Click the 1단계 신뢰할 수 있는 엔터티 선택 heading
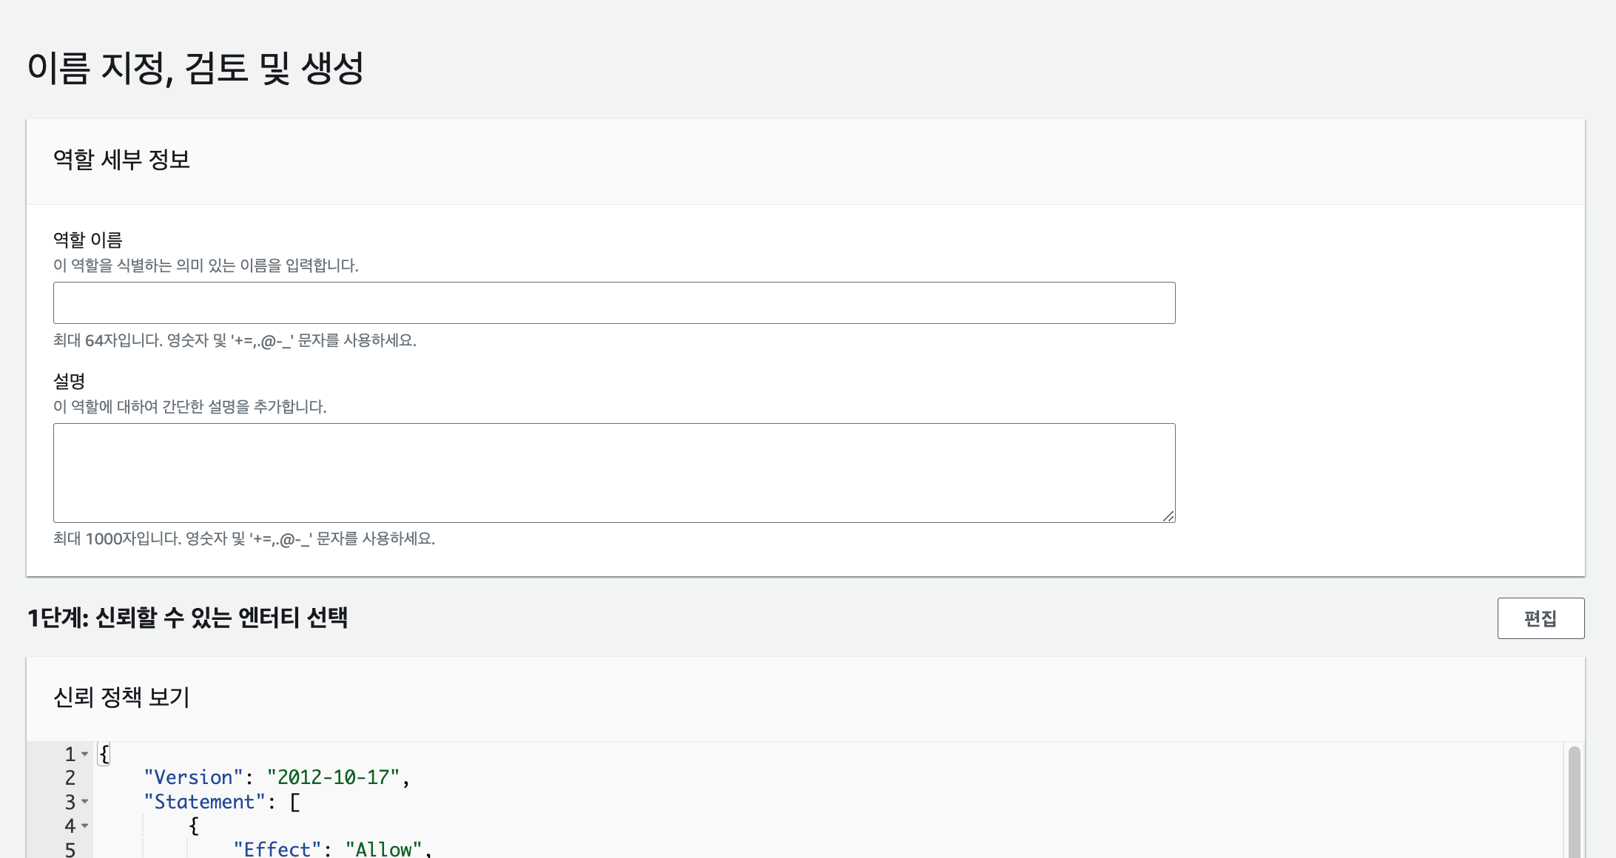 [187, 618]
